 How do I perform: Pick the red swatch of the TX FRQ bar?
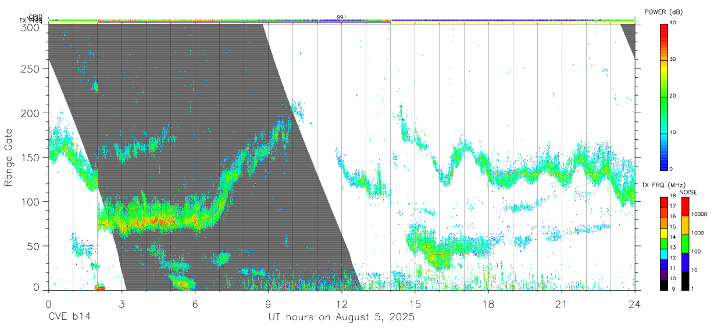(x=663, y=203)
